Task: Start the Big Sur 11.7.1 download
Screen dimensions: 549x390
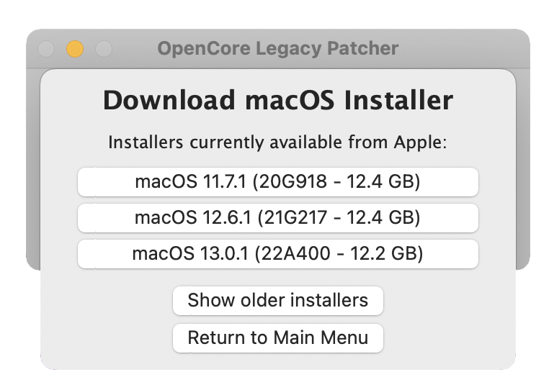Action: click(x=277, y=182)
